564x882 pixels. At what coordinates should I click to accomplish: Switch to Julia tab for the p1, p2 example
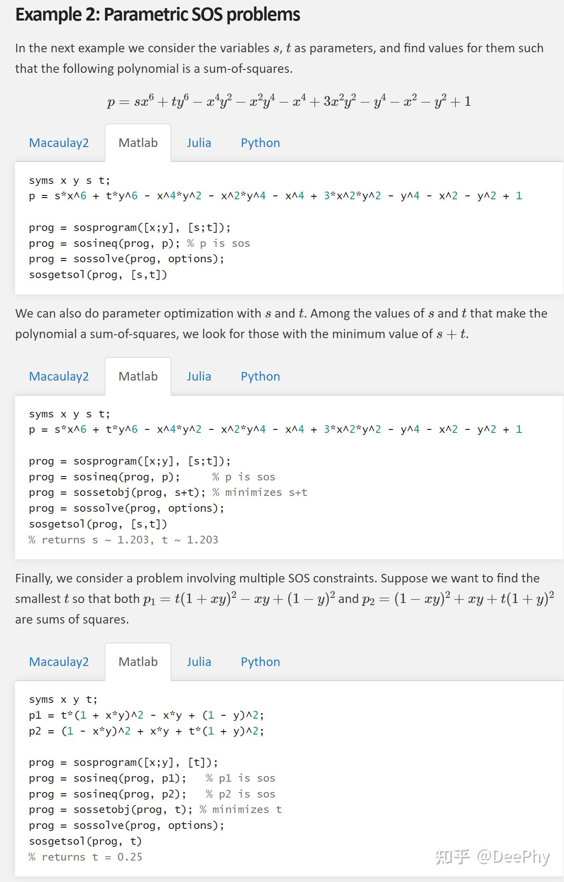[199, 662]
